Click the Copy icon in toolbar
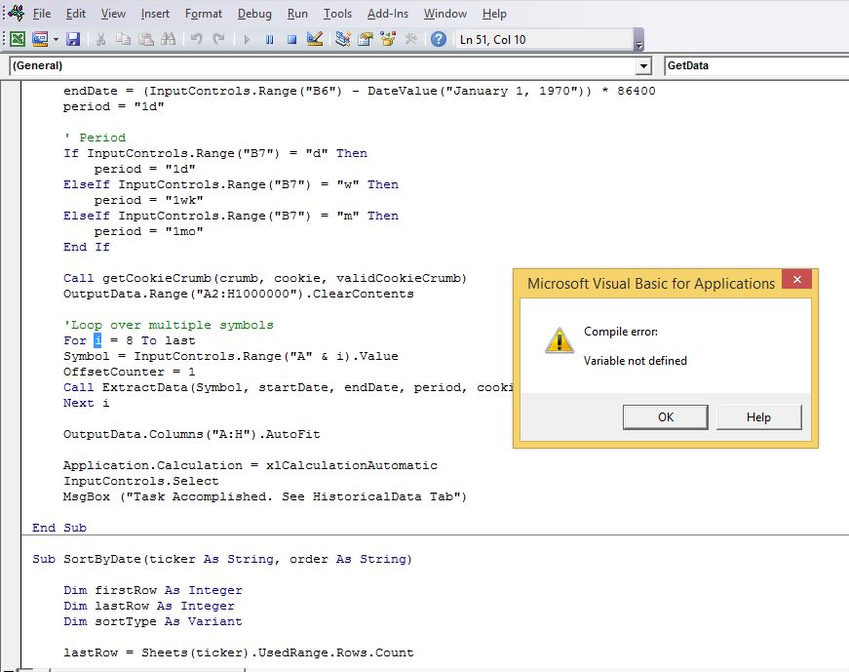 point(124,39)
